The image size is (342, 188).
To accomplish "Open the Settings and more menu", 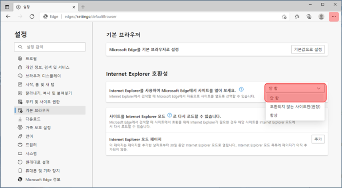I will coord(334,16).
